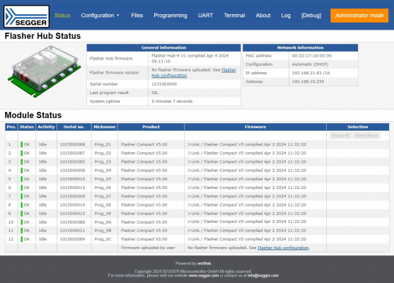The image size is (394, 283).
Task: Open the Files page
Action: click(137, 16)
